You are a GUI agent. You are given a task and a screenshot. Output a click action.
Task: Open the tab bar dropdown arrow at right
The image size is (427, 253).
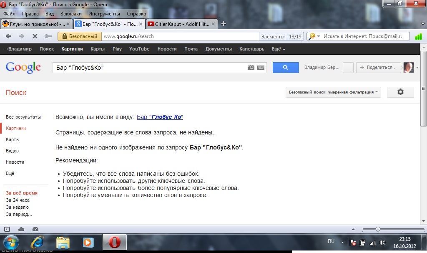pyautogui.click(x=423, y=24)
